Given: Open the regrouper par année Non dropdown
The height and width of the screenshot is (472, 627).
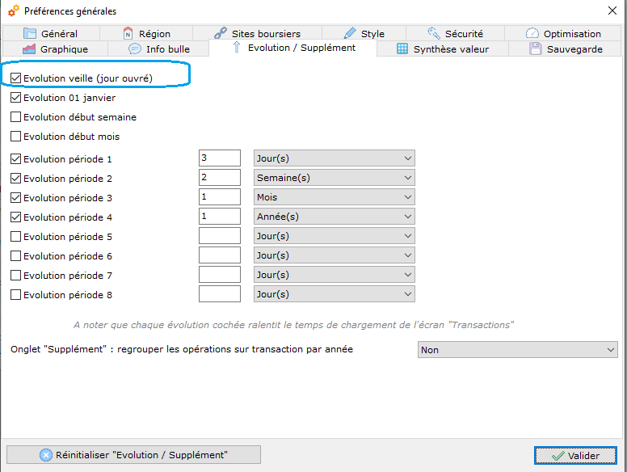Looking at the screenshot, I should pyautogui.click(x=517, y=350).
